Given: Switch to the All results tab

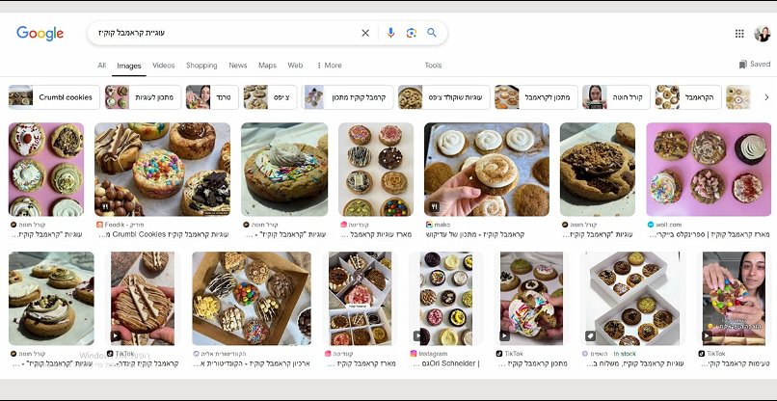Looking at the screenshot, I should pos(101,66).
